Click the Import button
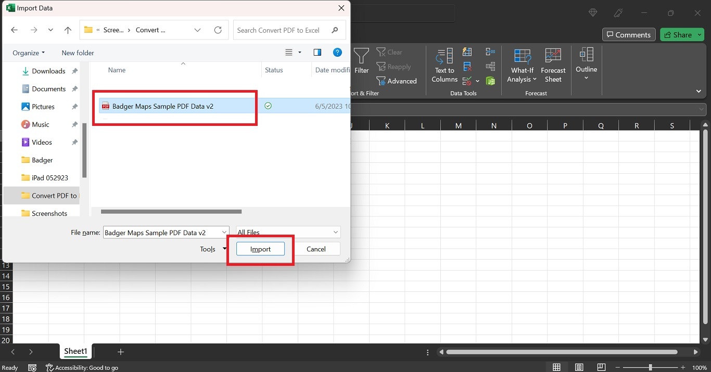Viewport: 711px width, 372px height. [260, 249]
